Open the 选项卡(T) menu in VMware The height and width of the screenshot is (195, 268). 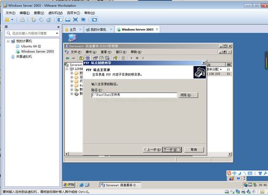74,13
